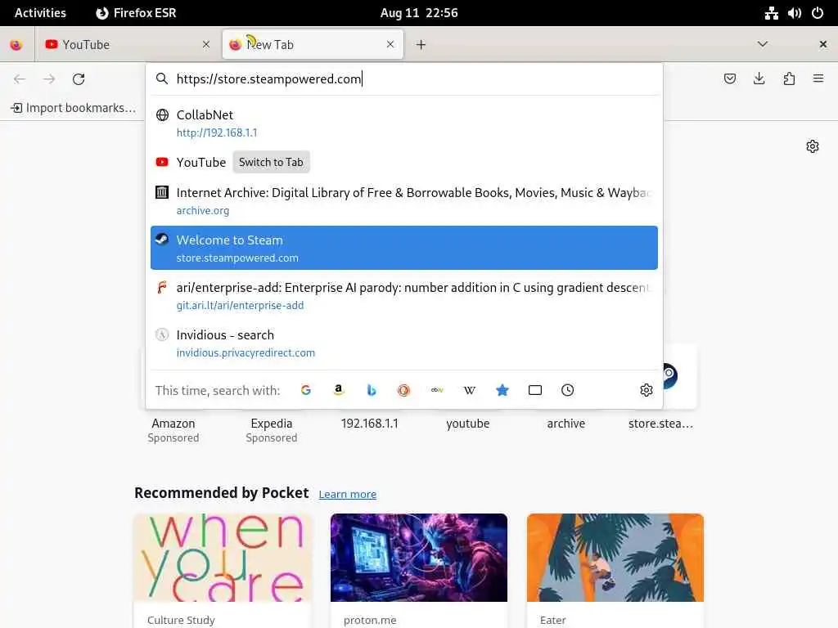Image resolution: width=838 pixels, height=628 pixels.
Task: Close Firefox window with X button
Action: click(x=823, y=44)
